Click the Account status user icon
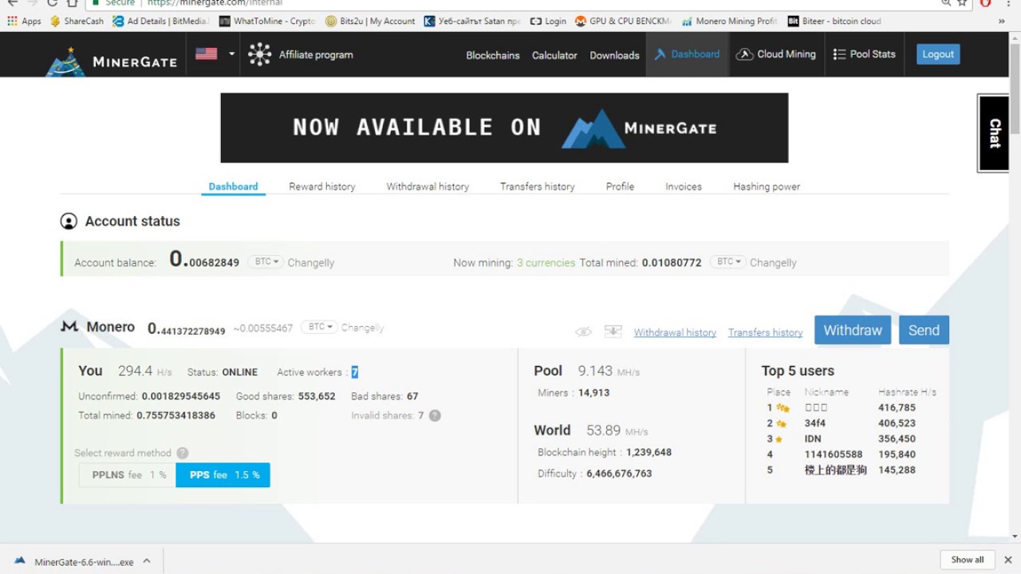 [69, 221]
